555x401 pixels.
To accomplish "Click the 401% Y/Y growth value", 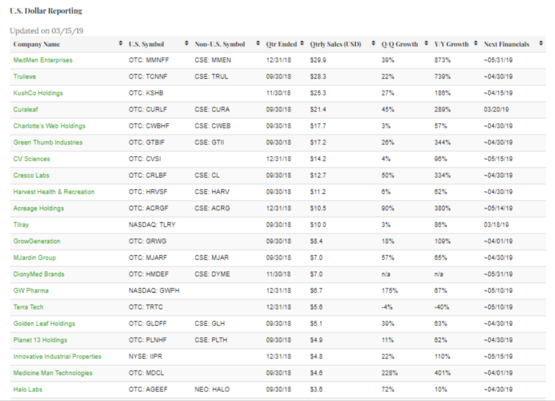I will (x=442, y=373).
